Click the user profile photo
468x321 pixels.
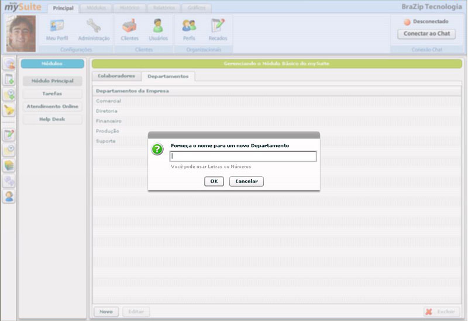[21, 34]
